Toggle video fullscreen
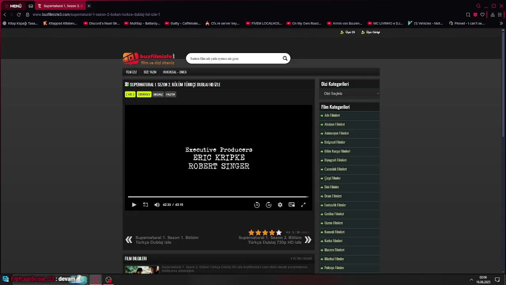506x285 pixels. (x=303, y=205)
